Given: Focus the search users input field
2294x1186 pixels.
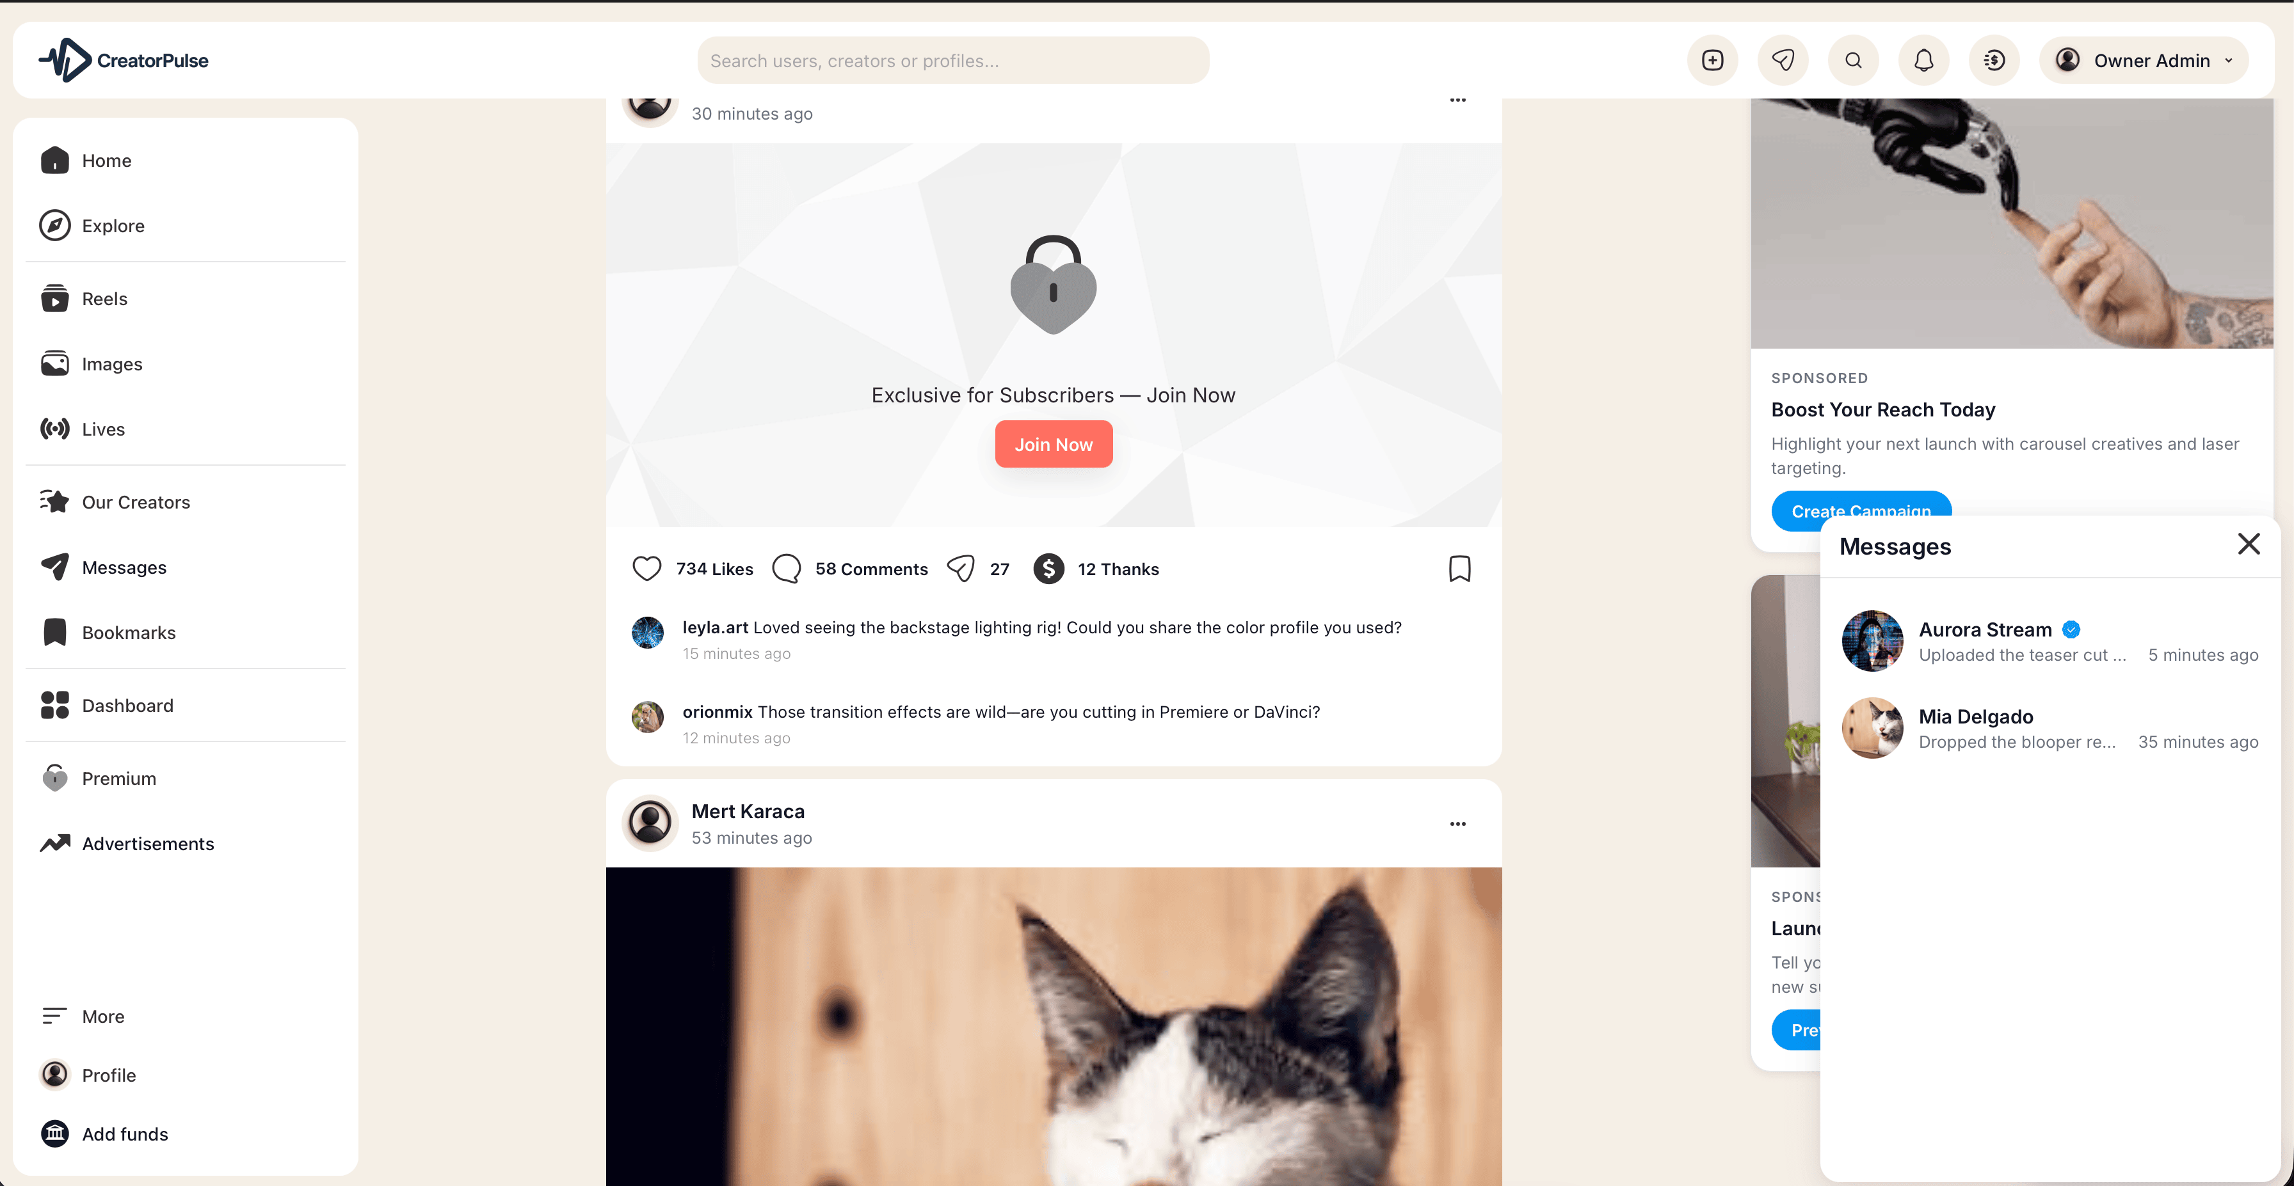Looking at the screenshot, I should [953, 61].
